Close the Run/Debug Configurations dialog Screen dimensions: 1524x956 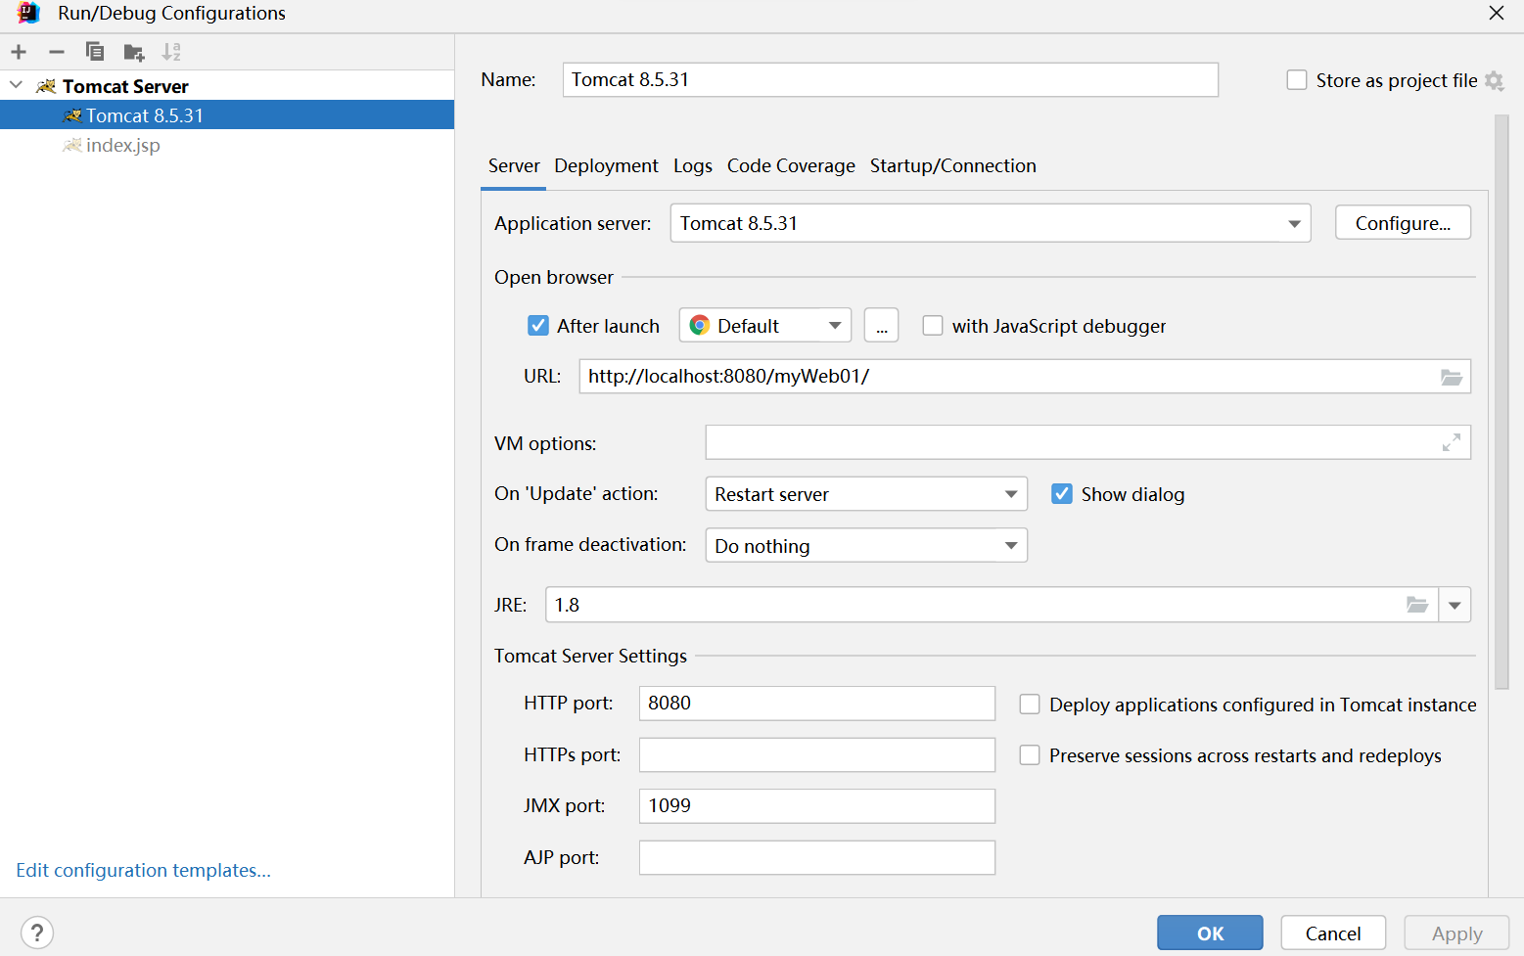pos(1497,13)
